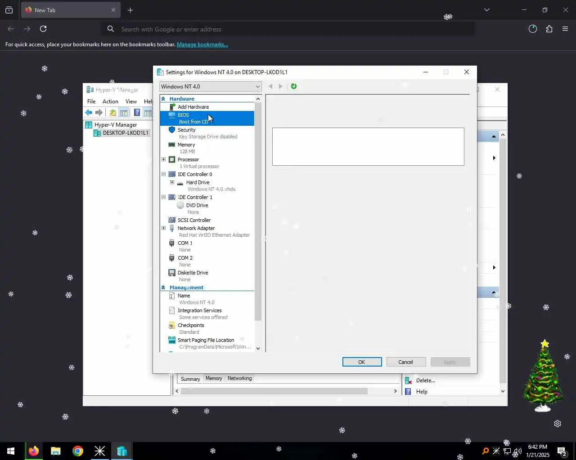
Task: Open the browser application menu (hamburger)
Action: [565, 29]
